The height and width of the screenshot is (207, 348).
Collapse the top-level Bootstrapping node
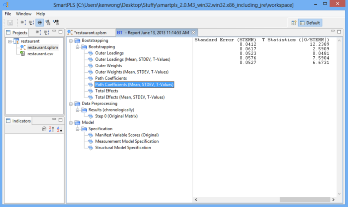71,40
